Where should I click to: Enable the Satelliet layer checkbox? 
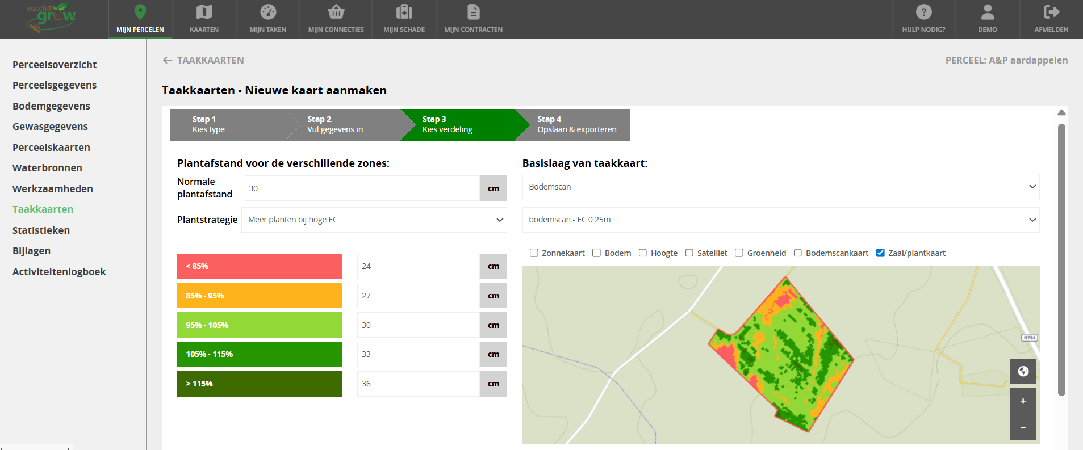point(689,253)
